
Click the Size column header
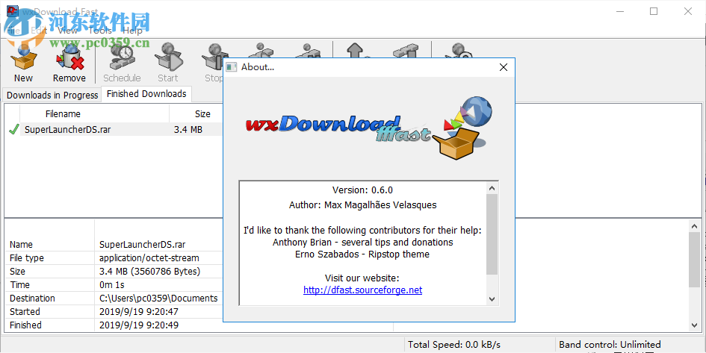(202, 113)
